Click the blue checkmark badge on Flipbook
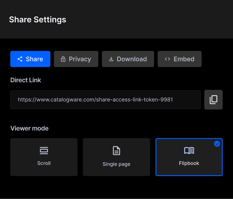Image resolution: width=233 pixels, height=199 pixels. tap(217, 144)
